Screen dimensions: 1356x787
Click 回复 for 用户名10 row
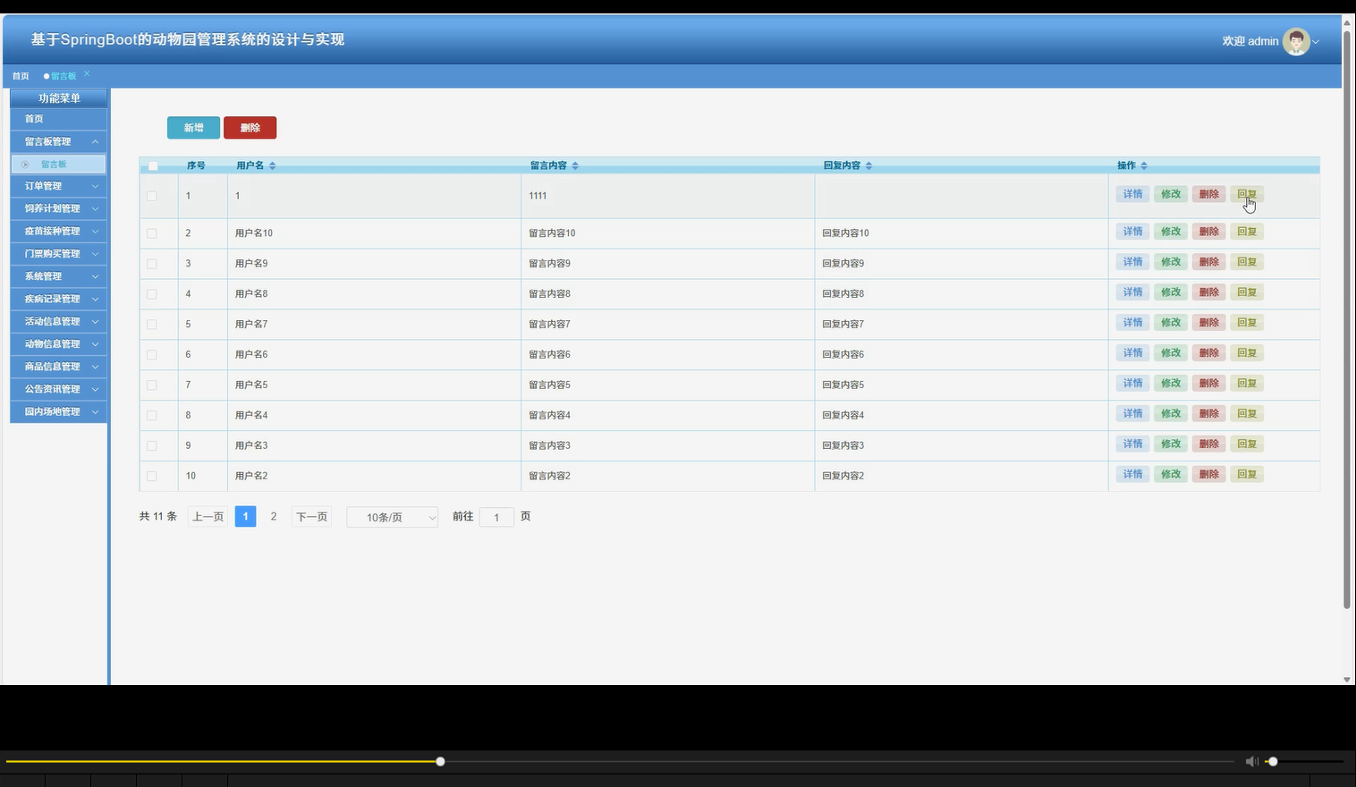click(1247, 232)
